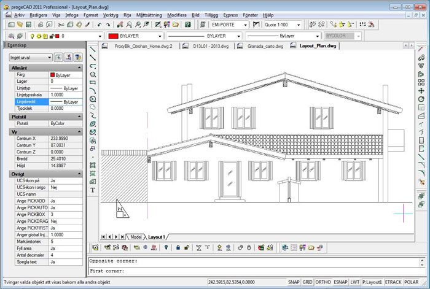
Task: Click the Print preview icon
Action: point(49,25)
